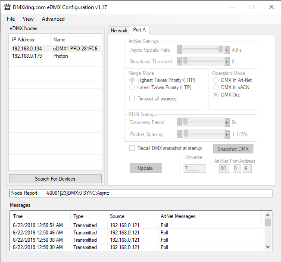Click the Snapshot DMX button
The image size is (281, 262).
233,149
